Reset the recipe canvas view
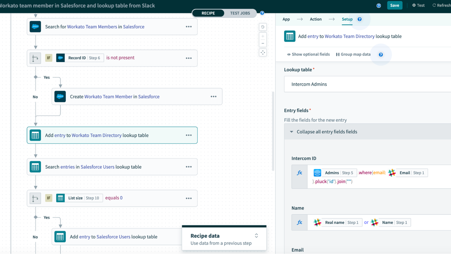This screenshot has width=451, height=254. click(262, 27)
